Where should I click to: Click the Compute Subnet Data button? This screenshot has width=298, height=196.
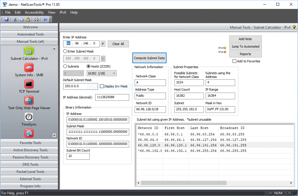pos(149,58)
